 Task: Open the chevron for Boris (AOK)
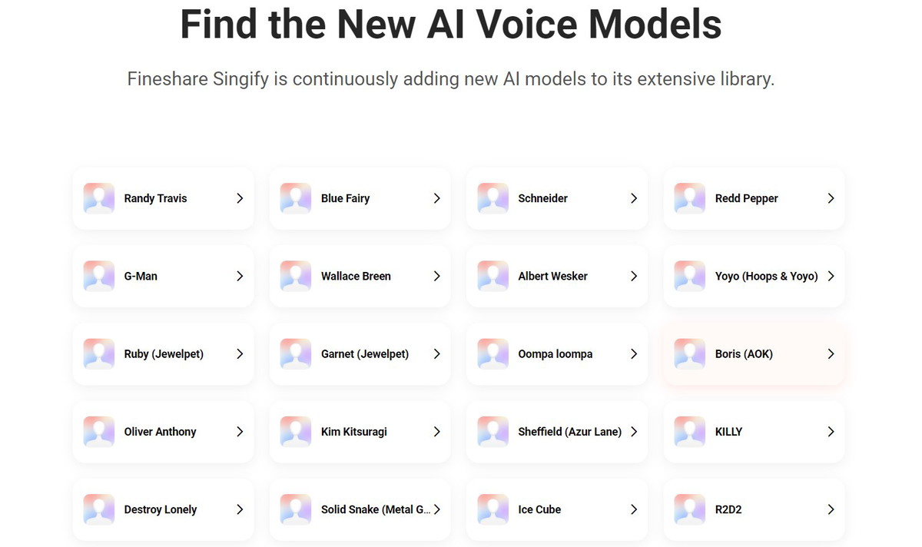[831, 354]
